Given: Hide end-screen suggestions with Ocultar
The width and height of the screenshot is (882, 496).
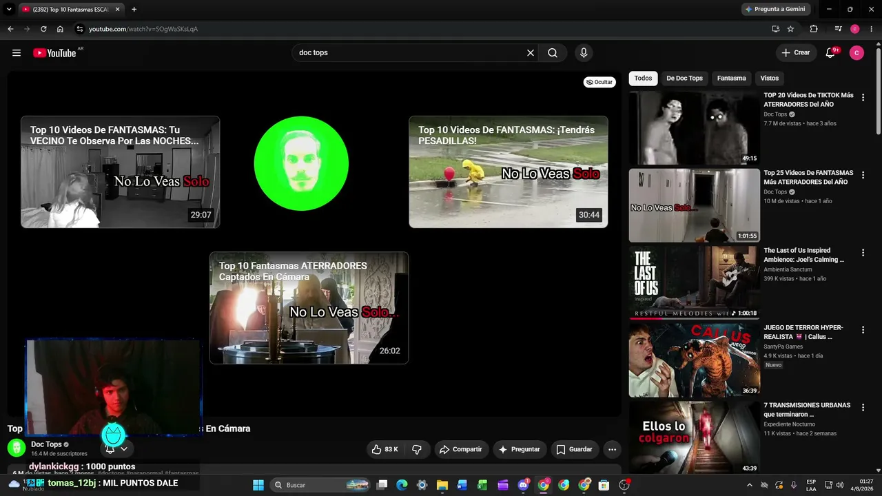Looking at the screenshot, I should [x=599, y=82].
